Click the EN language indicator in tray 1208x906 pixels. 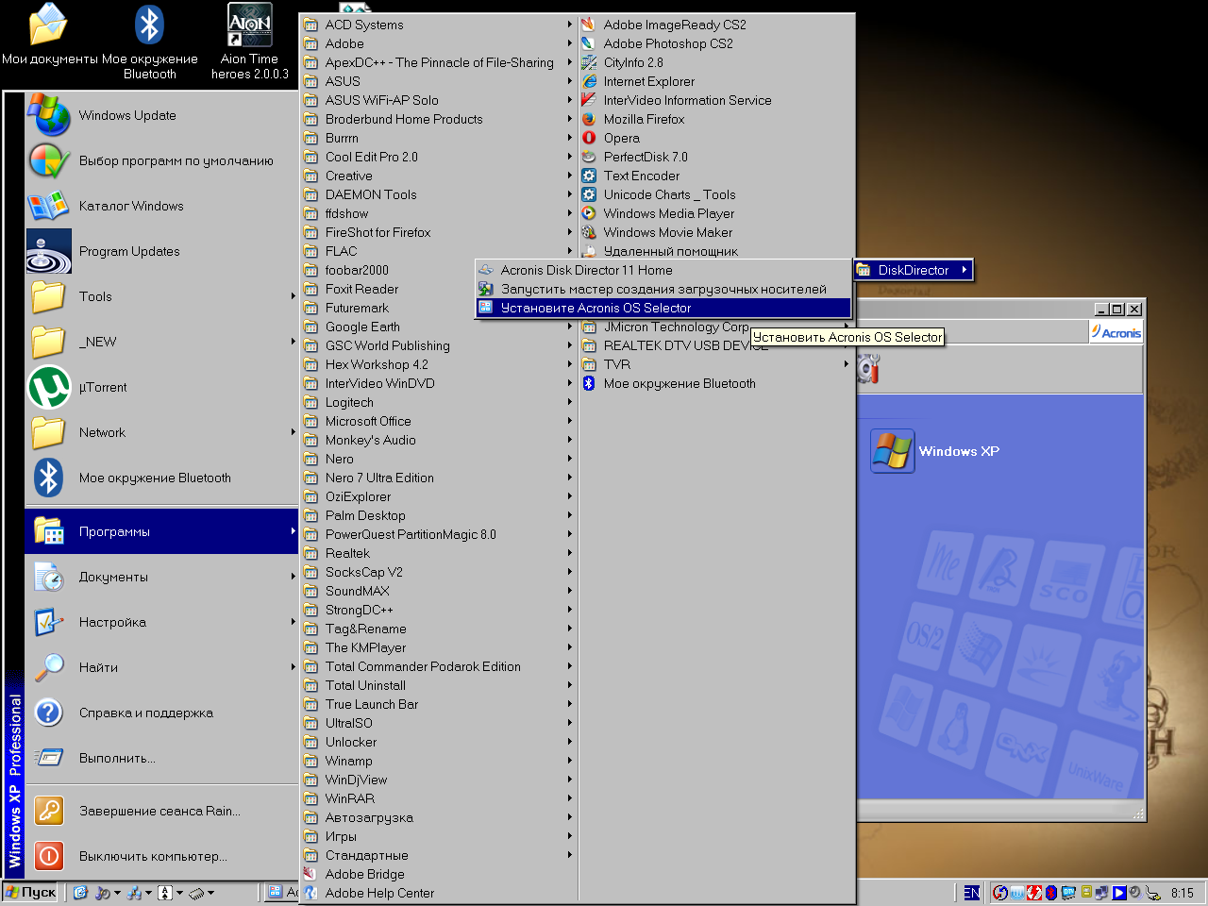[x=971, y=893]
